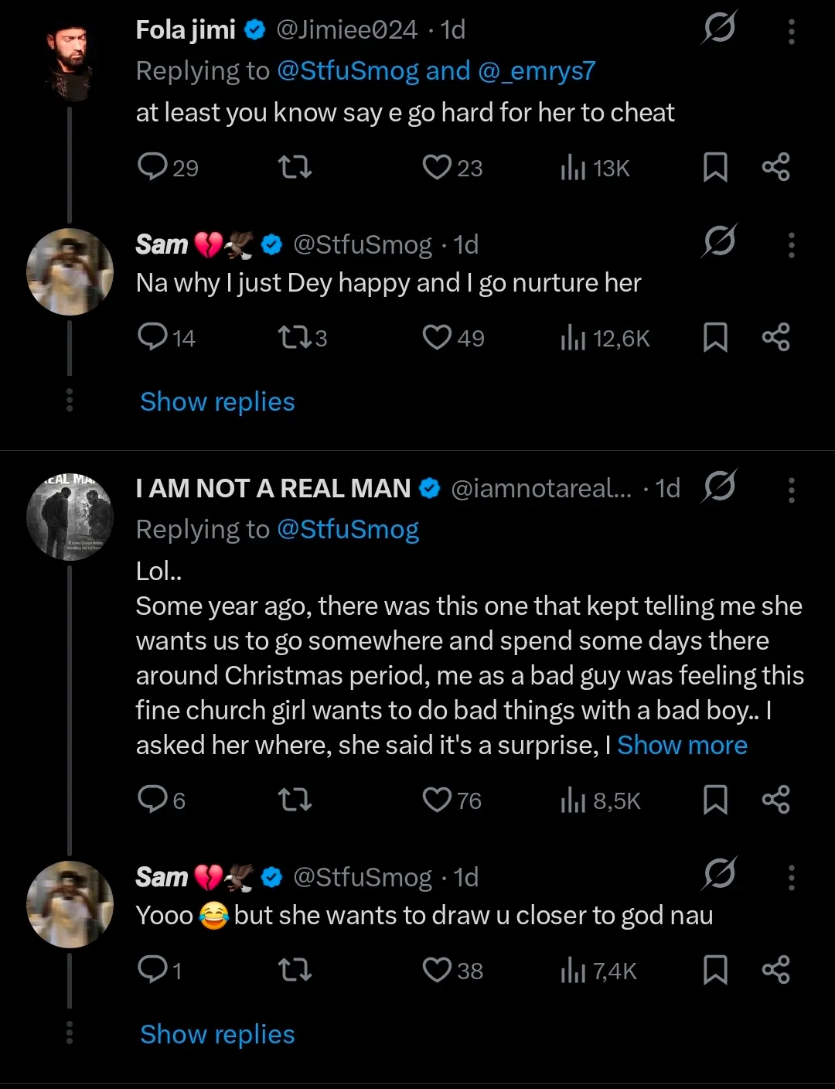Reply to I AM NOT A REAL MAN's tweet

(153, 799)
